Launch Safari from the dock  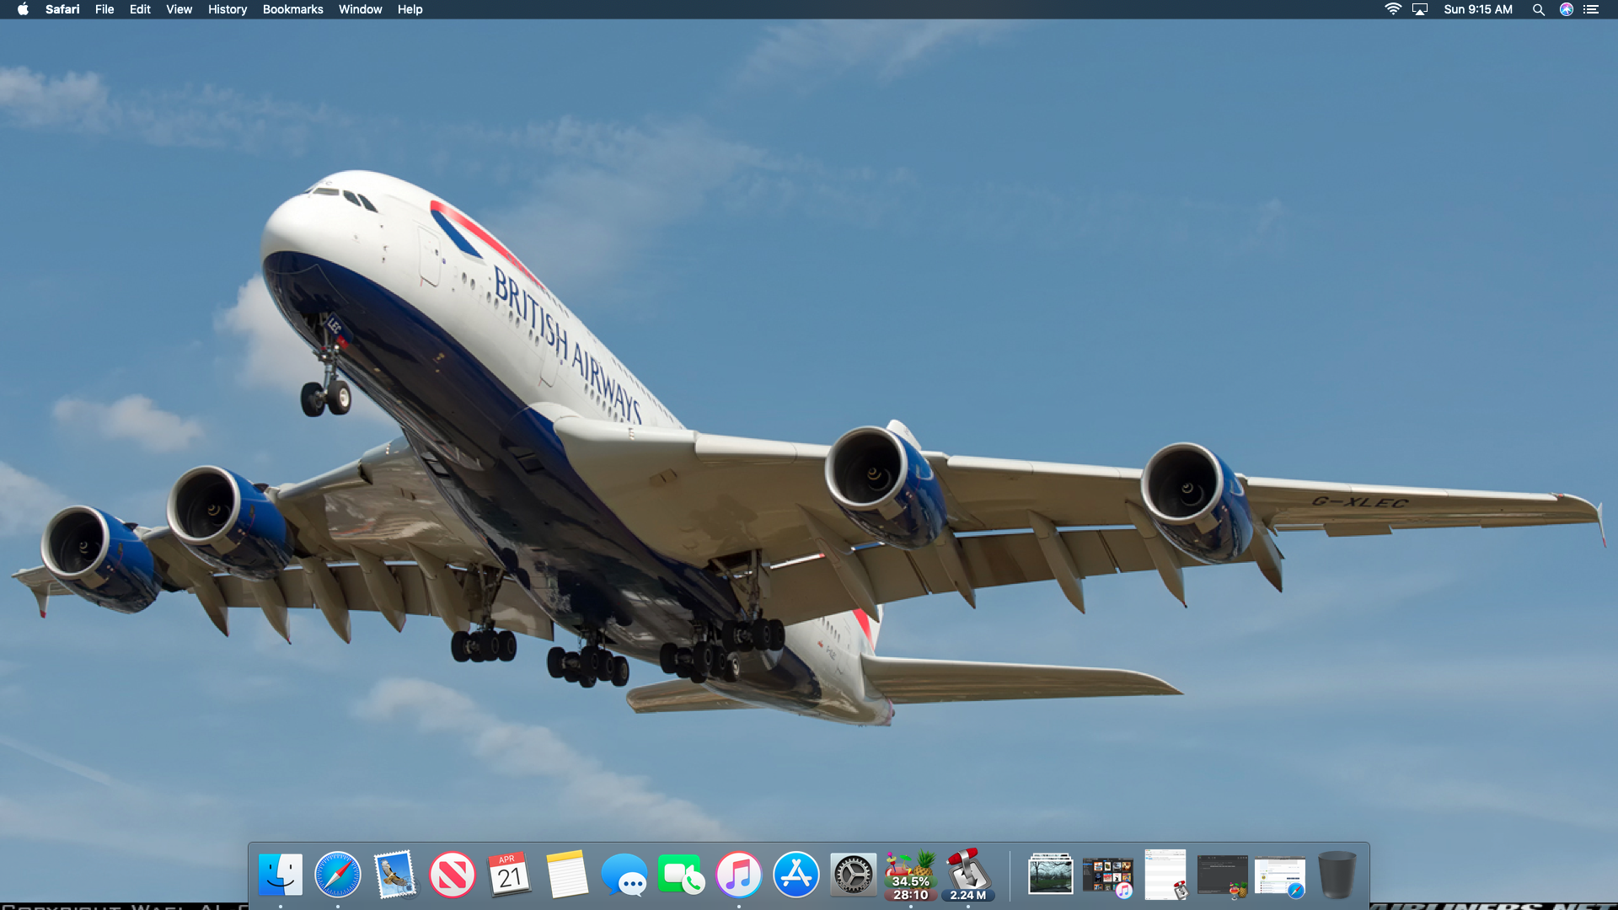click(338, 875)
